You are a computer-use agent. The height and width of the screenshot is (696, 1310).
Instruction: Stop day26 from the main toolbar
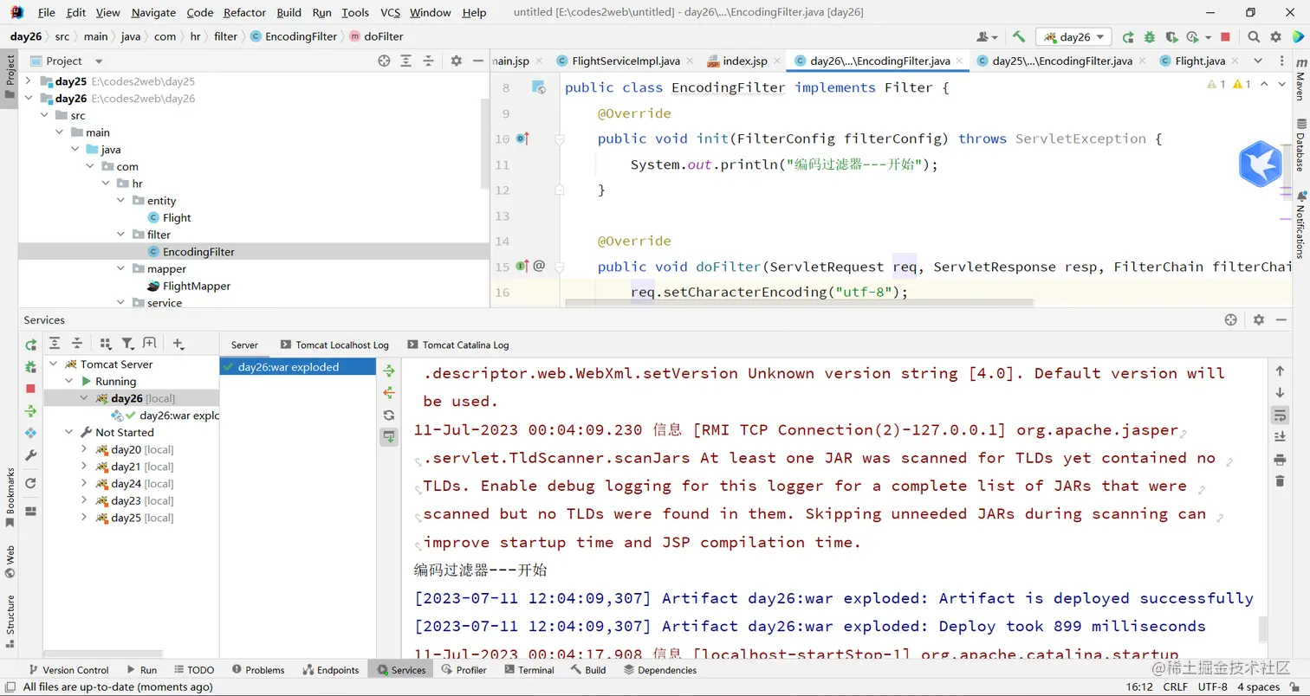(x=1225, y=37)
